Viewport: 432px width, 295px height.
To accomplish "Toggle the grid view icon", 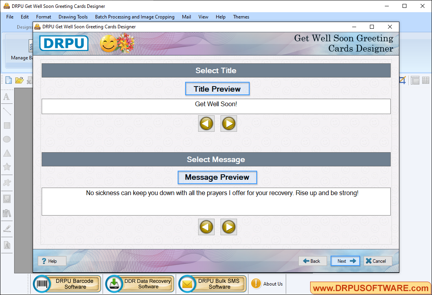I will coord(426,80).
